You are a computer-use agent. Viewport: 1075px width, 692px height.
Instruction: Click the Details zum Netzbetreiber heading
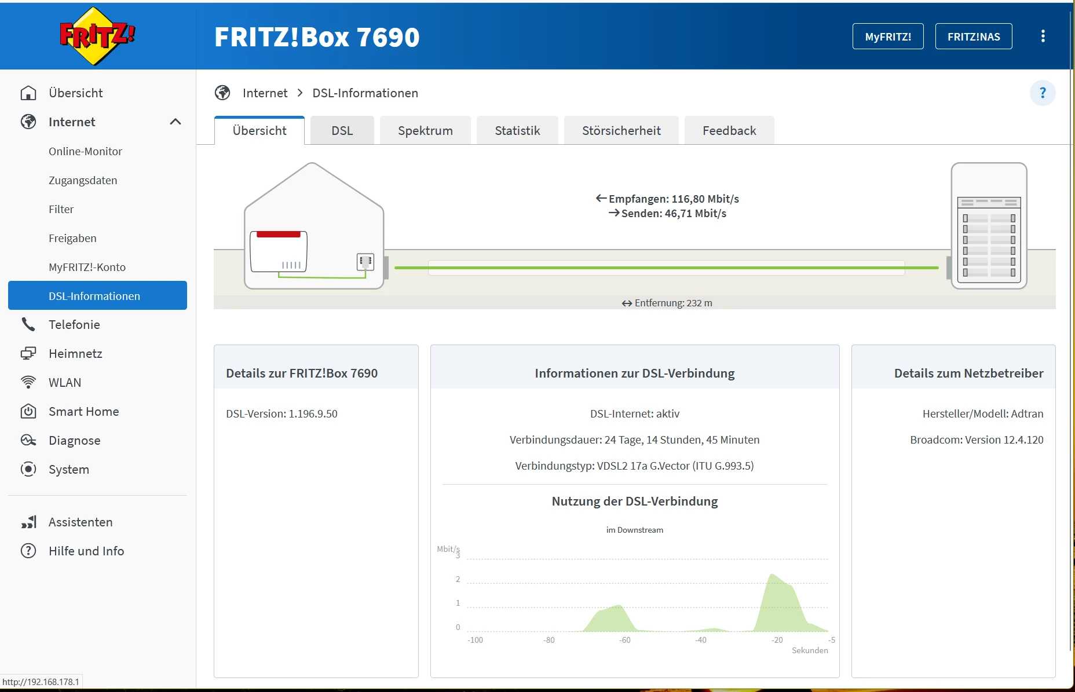pos(969,374)
